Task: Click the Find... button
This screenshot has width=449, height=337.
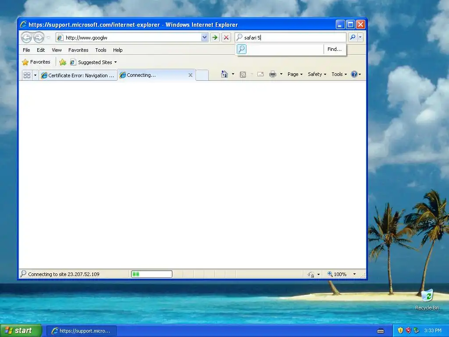Action: (335, 49)
